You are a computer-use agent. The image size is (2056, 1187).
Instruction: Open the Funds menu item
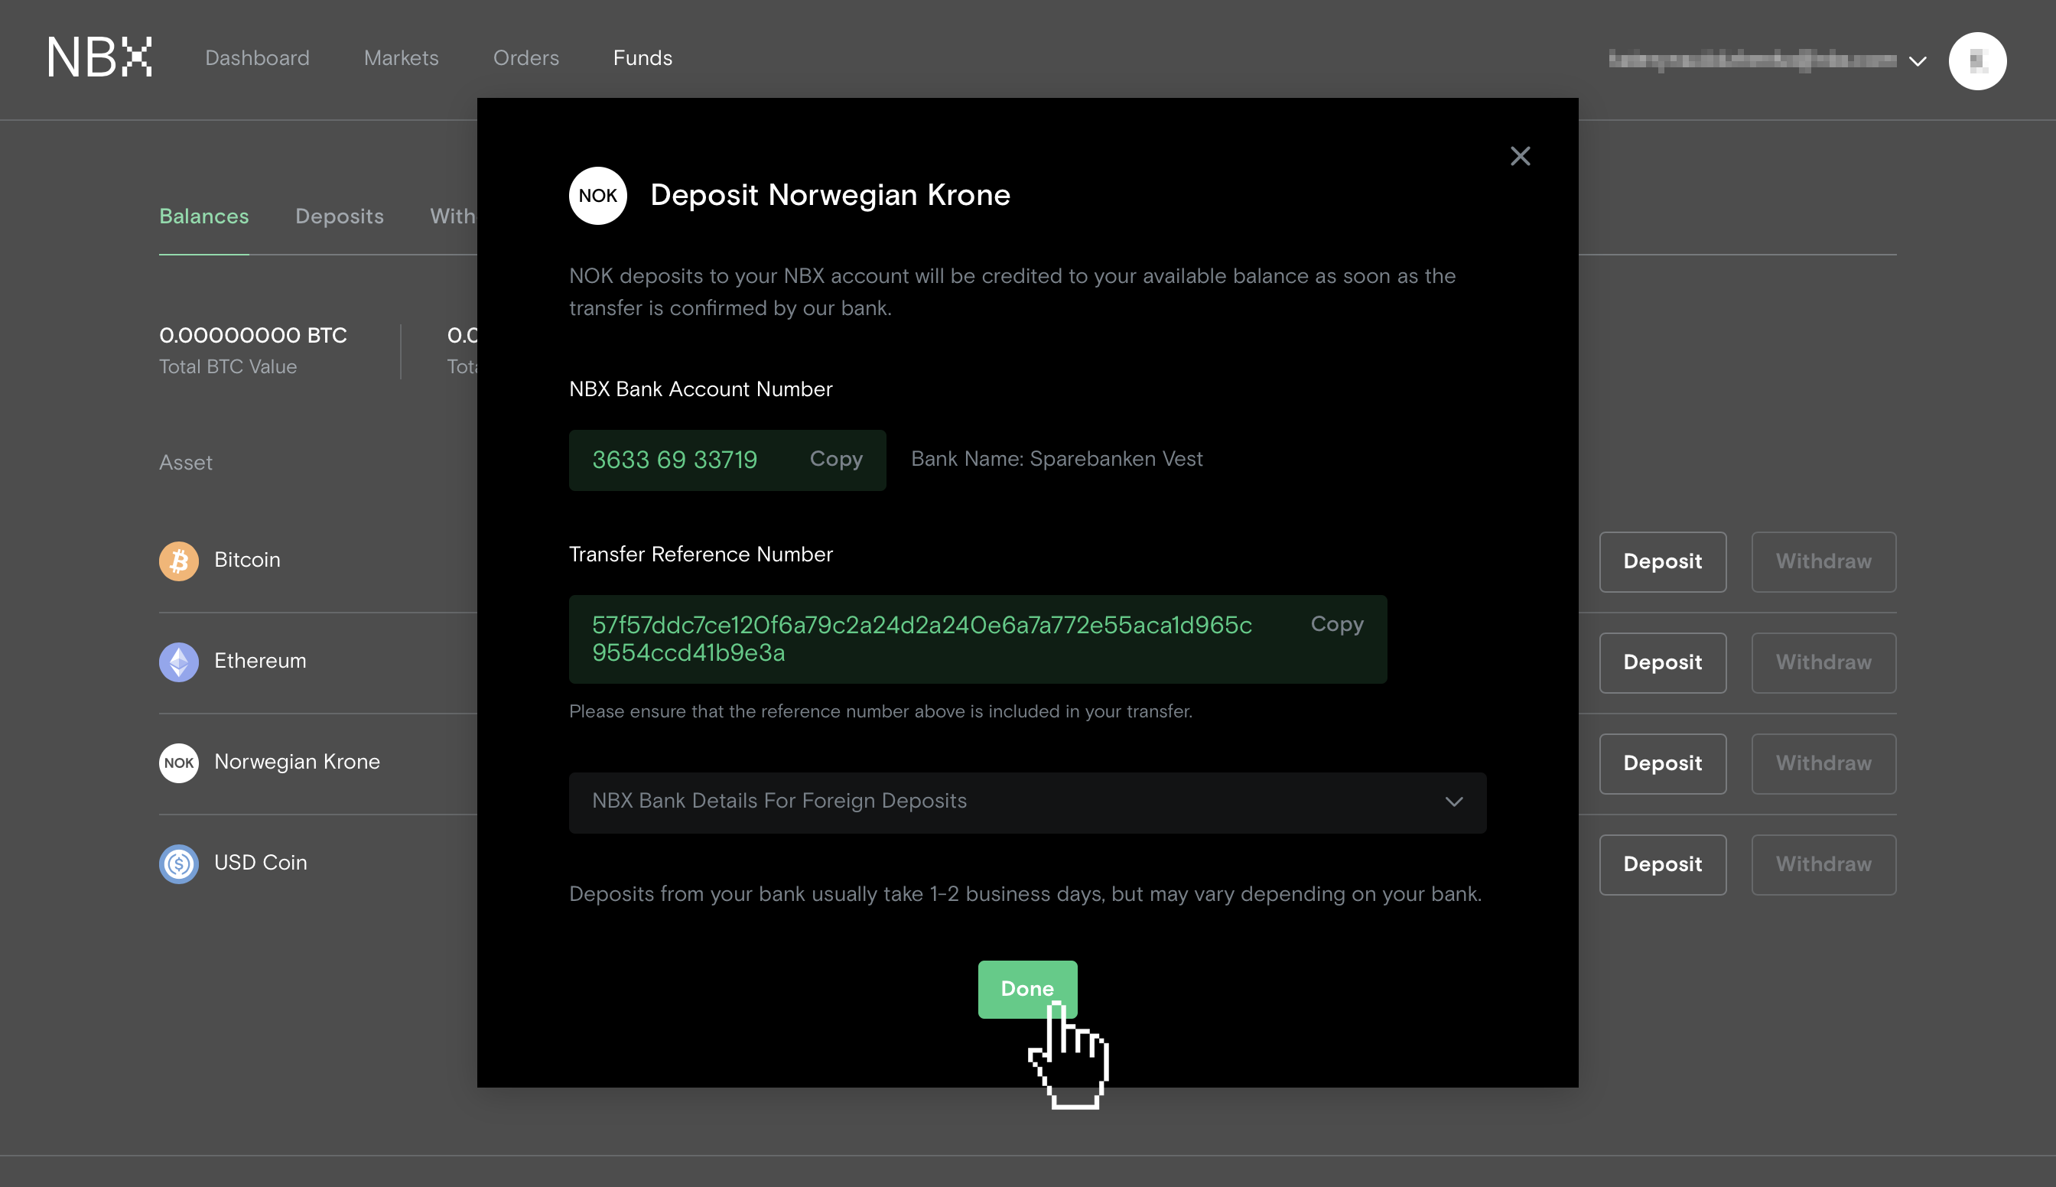642,58
